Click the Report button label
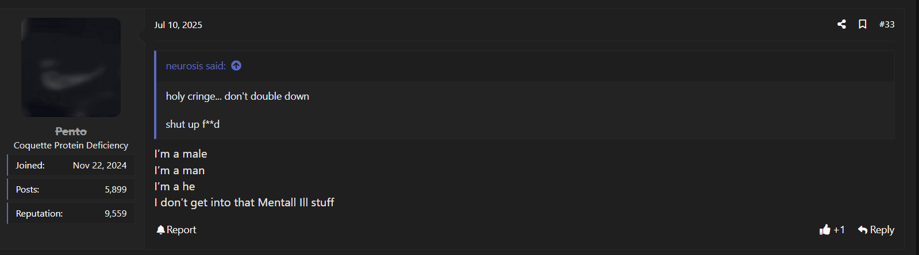 (181, 230)
